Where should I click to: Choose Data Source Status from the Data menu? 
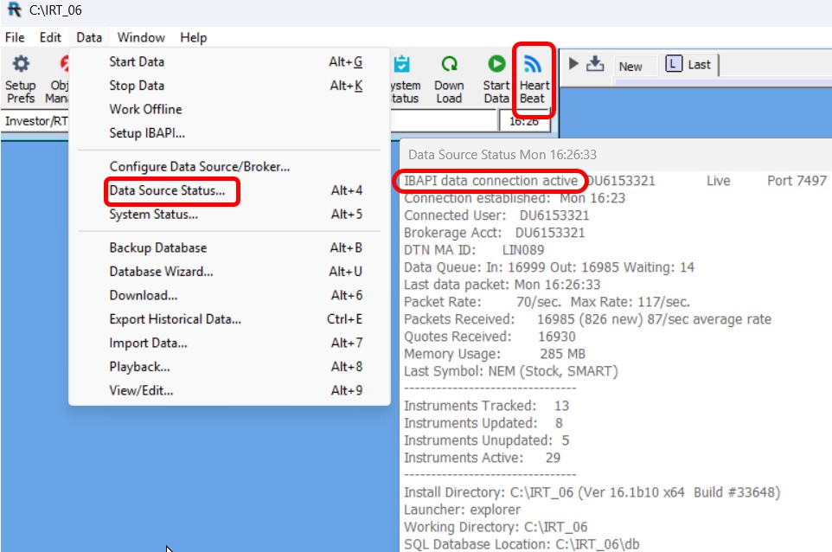point(167,190)
